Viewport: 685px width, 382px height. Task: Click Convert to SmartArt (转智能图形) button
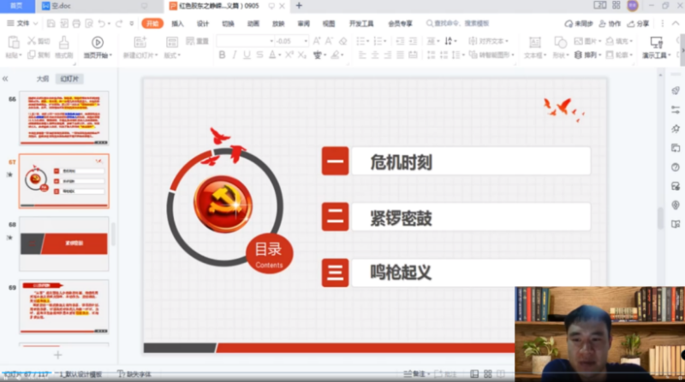point(491,55)
